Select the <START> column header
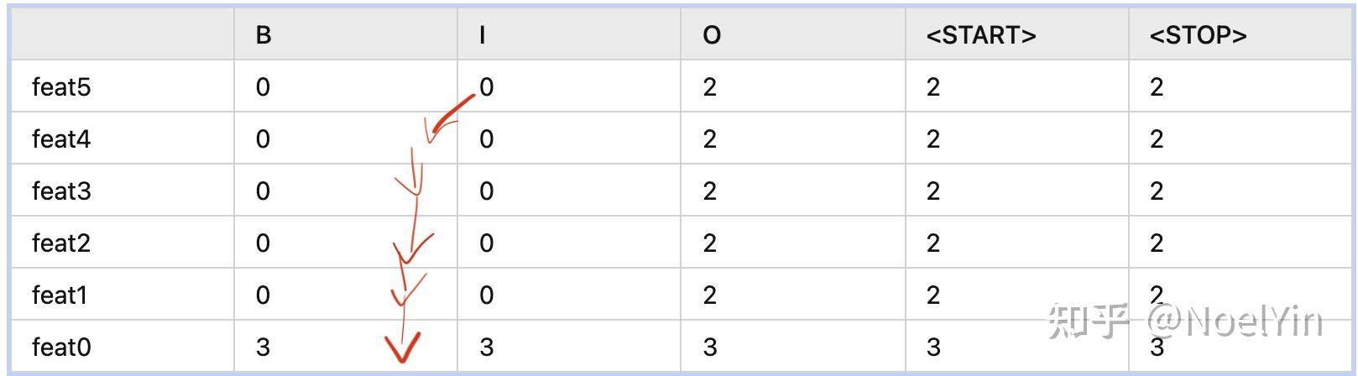 tap(981, 35)
